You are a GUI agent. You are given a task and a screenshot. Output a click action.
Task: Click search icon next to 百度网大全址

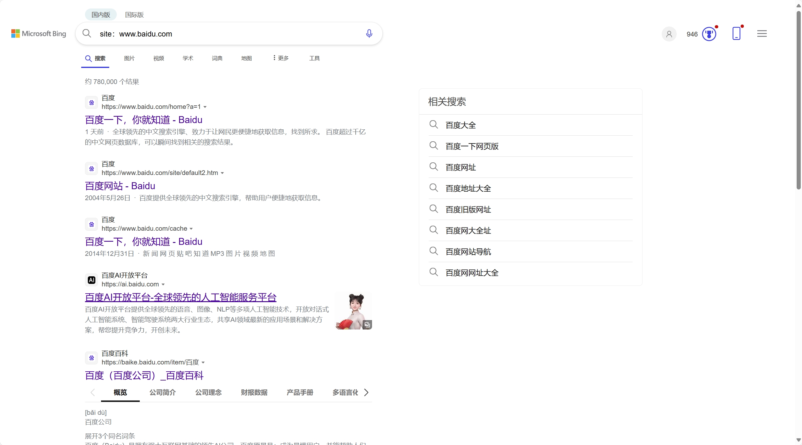[434, 230]
